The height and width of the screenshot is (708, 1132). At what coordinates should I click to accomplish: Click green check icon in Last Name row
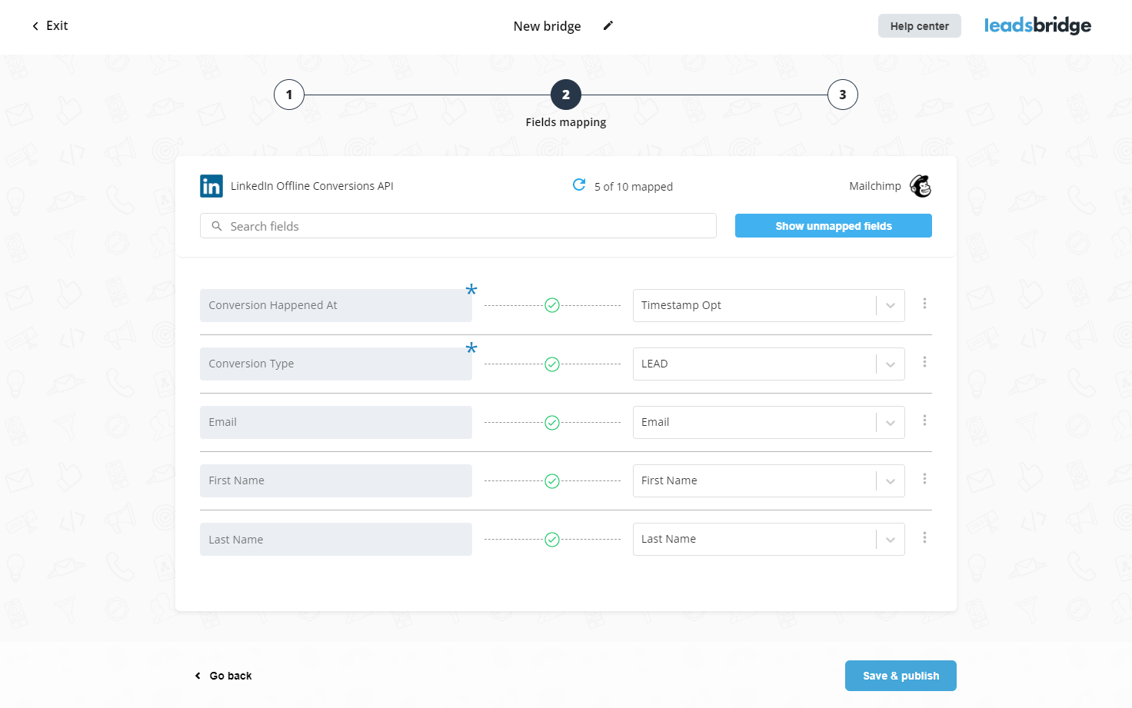coord(552,540)
